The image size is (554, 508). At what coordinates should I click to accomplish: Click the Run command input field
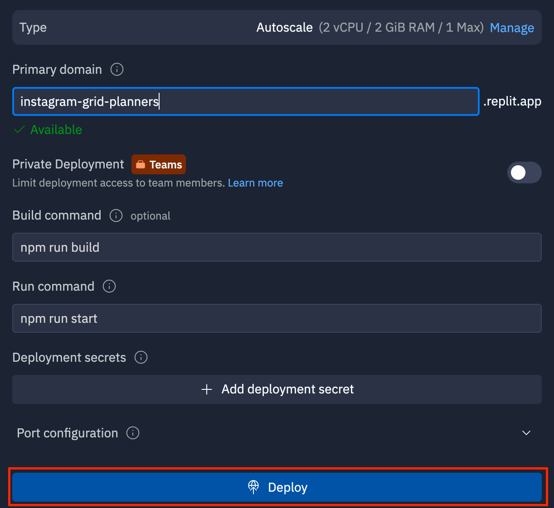277,318
